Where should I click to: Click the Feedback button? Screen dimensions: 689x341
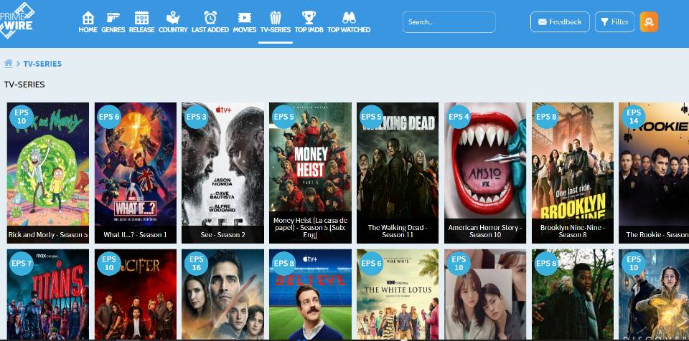click(x=560, y=22)
